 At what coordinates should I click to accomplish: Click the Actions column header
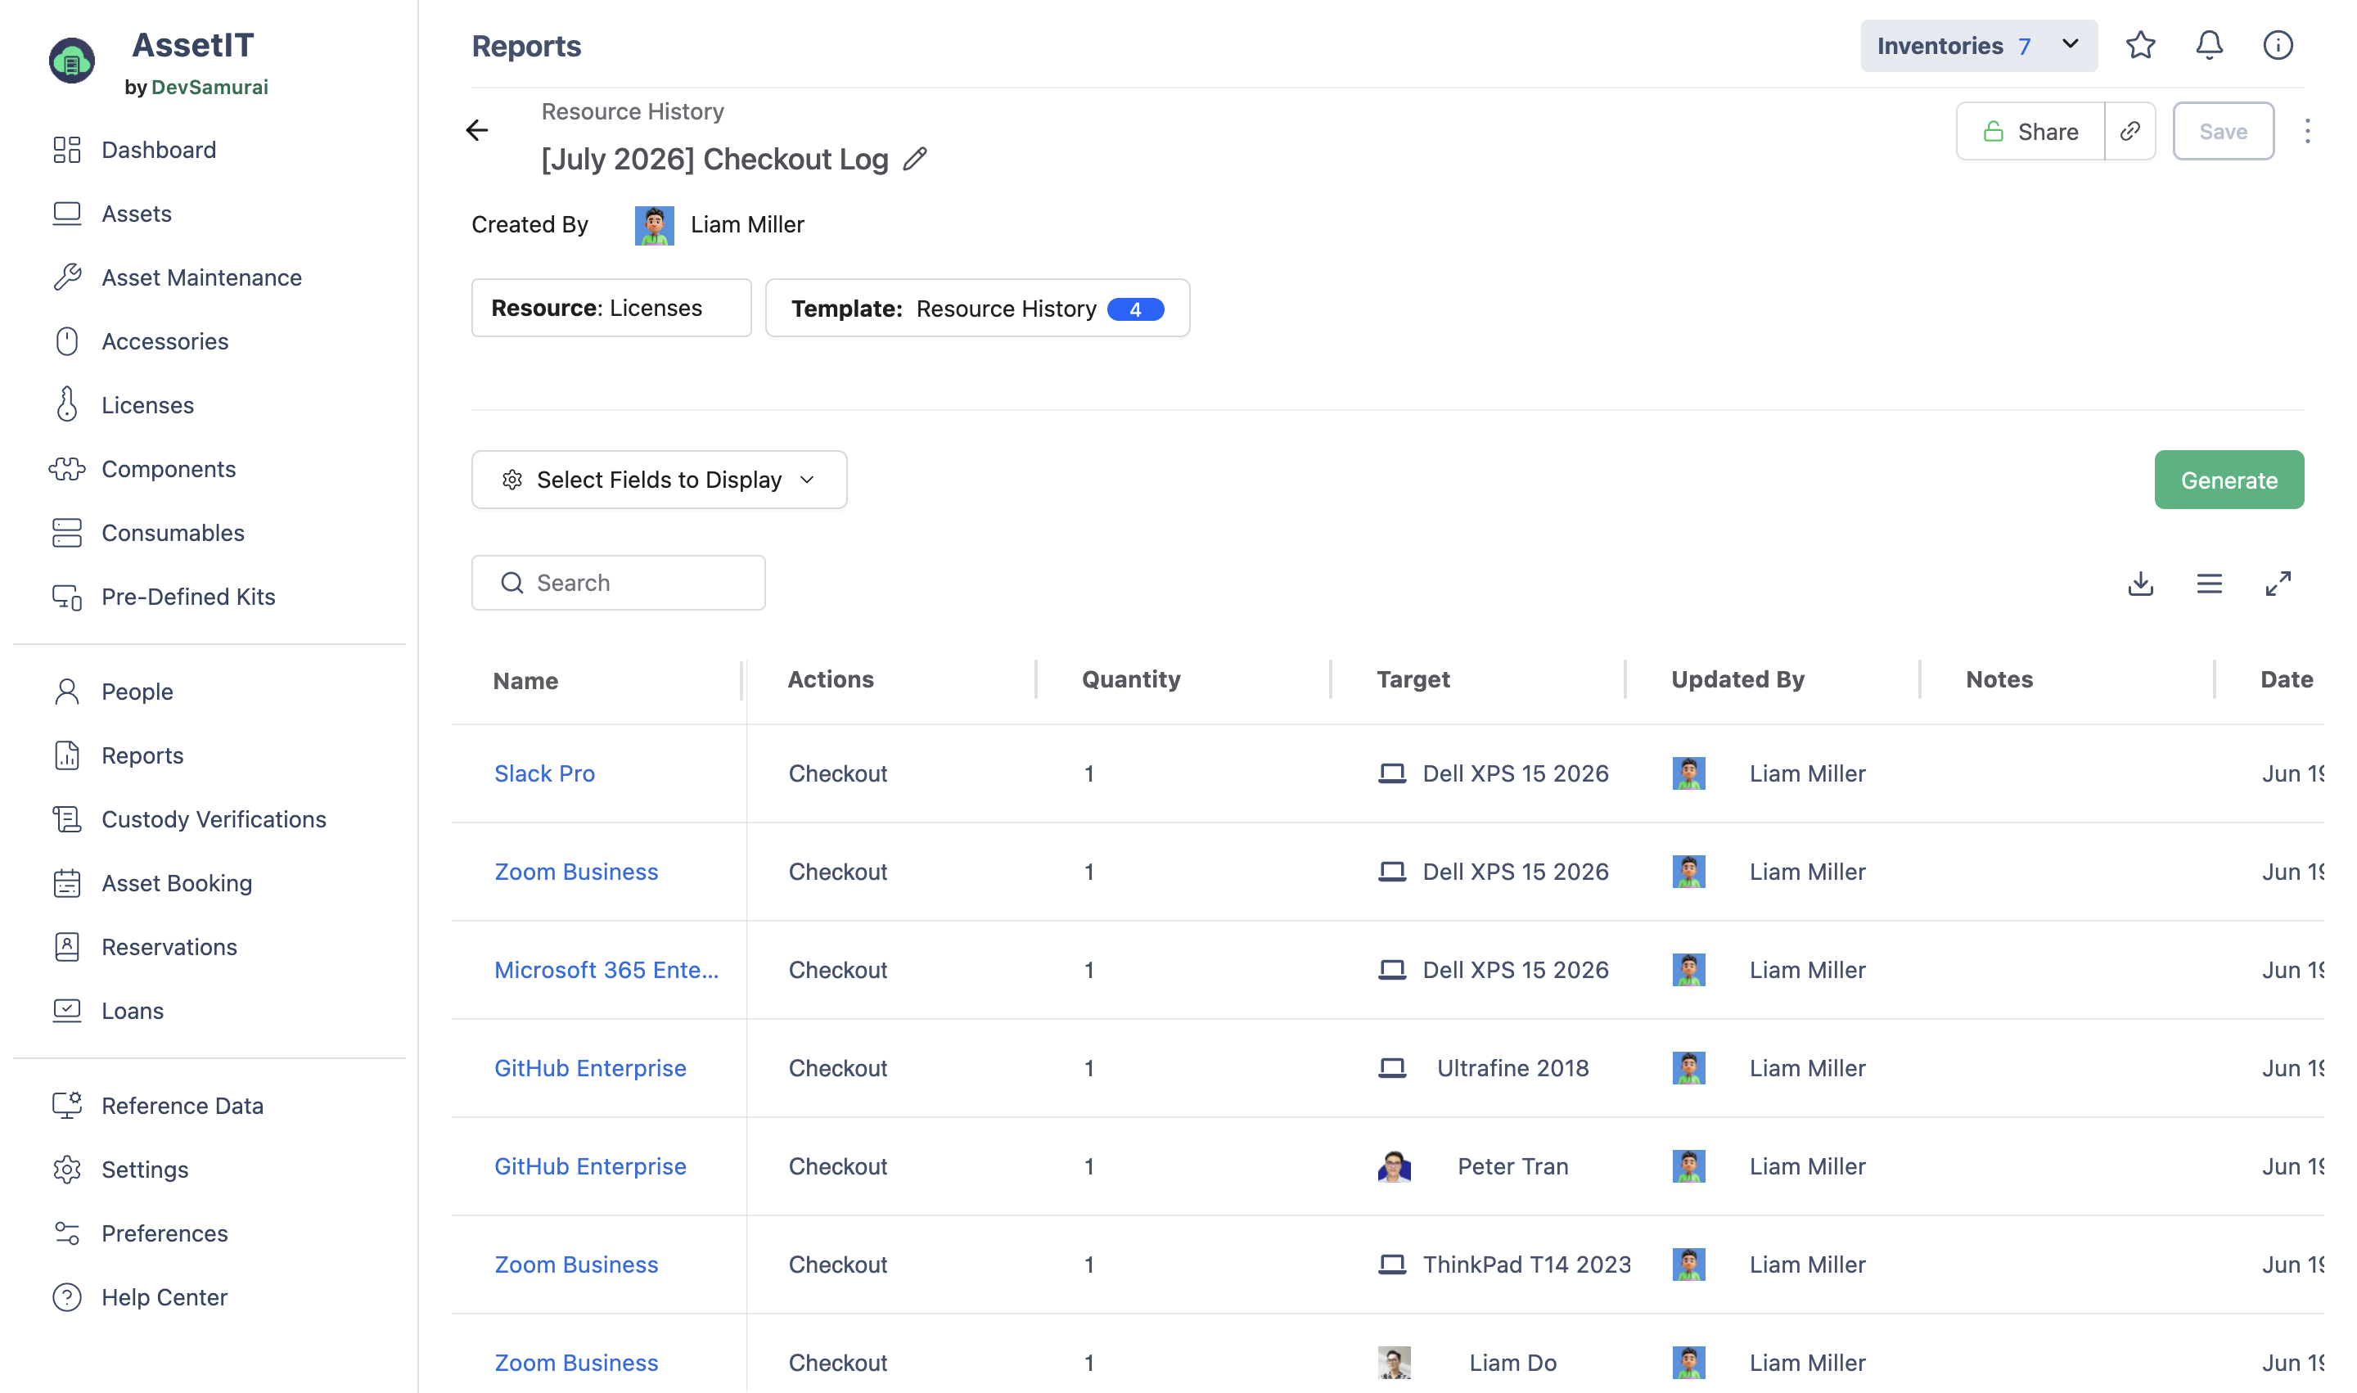831,679
